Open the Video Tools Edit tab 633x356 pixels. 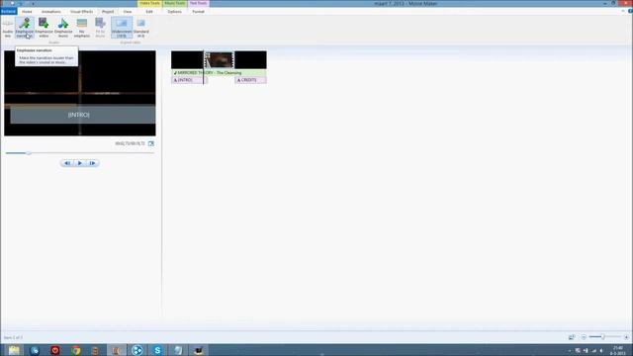tap(149, 12)
